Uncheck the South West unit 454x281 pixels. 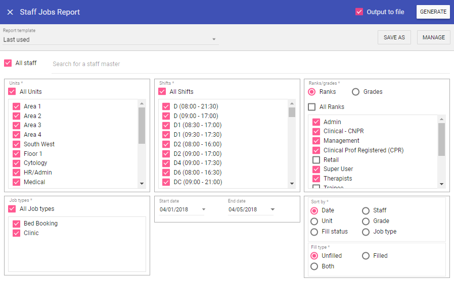[x=16, y=144]
